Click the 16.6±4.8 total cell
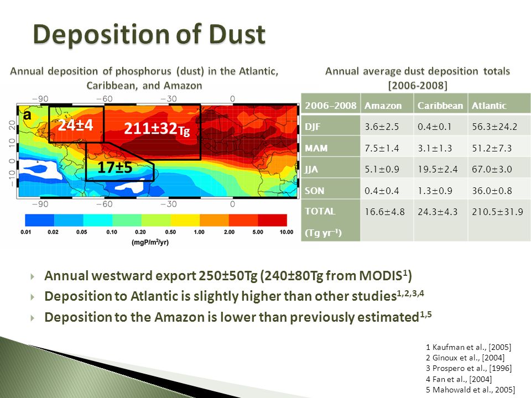The image size is (531, 398). [x=387, y=221]
